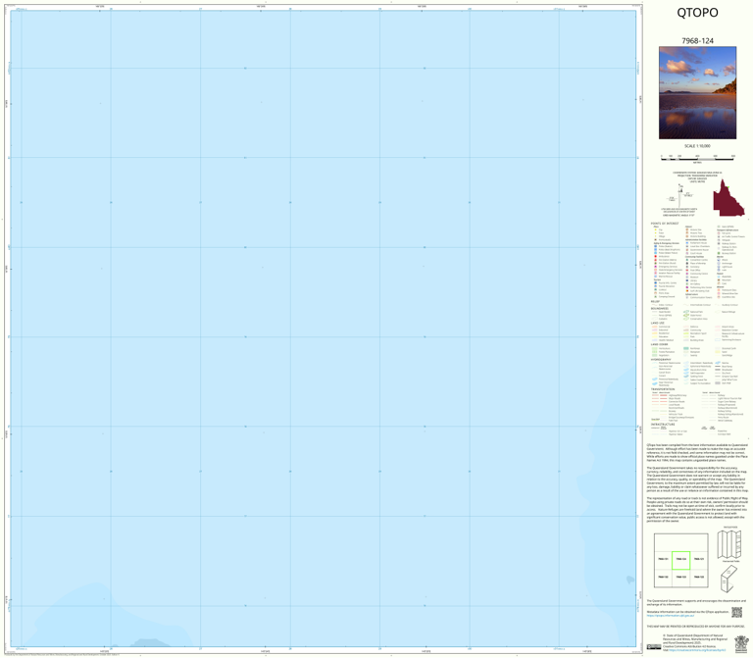Click the north arrow declination diagram

681,194
